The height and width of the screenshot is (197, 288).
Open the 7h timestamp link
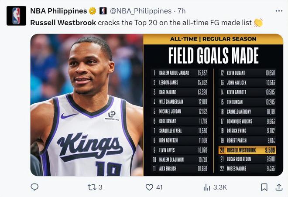click(182, 11)
